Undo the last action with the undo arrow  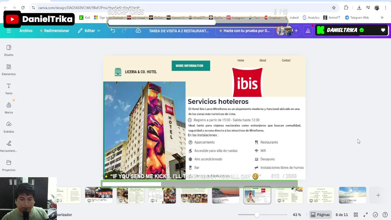click(x=113, y=31)
